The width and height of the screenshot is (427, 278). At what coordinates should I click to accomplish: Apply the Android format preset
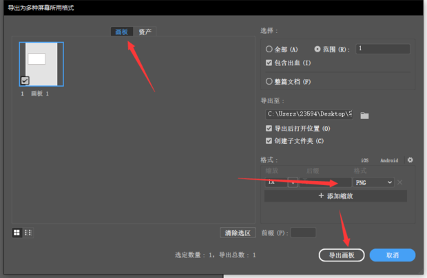[x=389, y=160]
